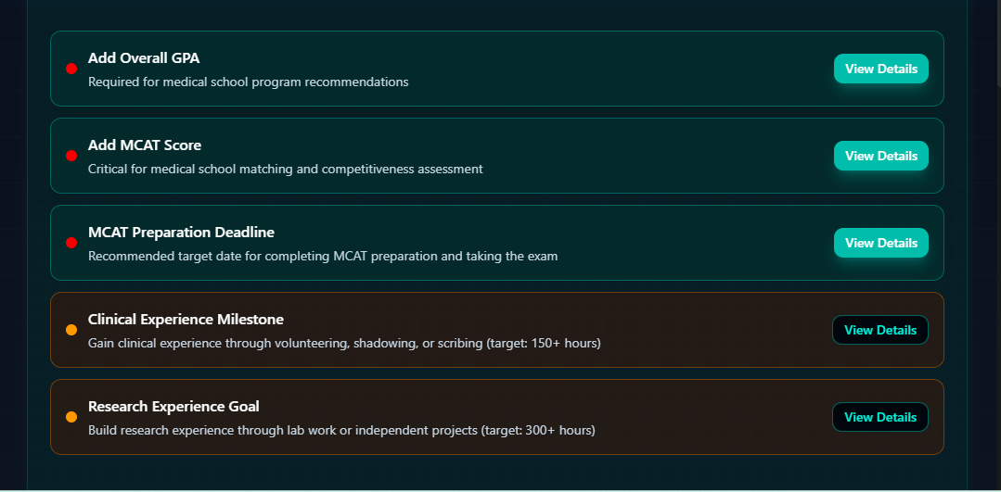Viewport: 1001px width, 492px height.
Task: Select the Add Overall GPA title
Action: [x=144, y=58]
